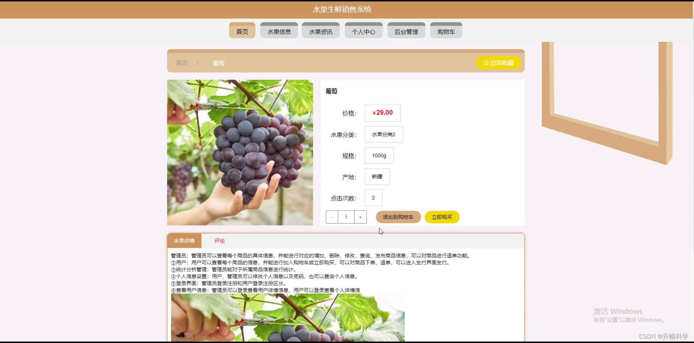Open the 水果信息 fruit information page

[279, 31]
